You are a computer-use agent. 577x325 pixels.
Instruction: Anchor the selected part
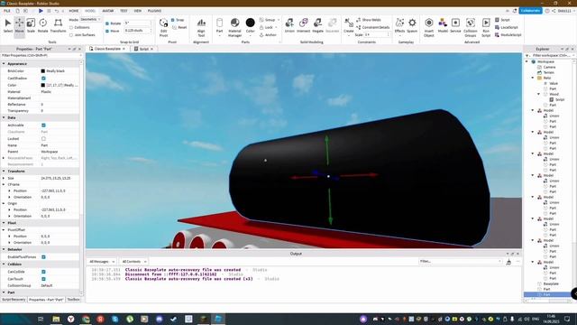pyautogui.click(x=268, y=34)
